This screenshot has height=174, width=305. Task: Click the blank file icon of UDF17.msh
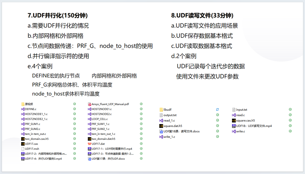23,149
